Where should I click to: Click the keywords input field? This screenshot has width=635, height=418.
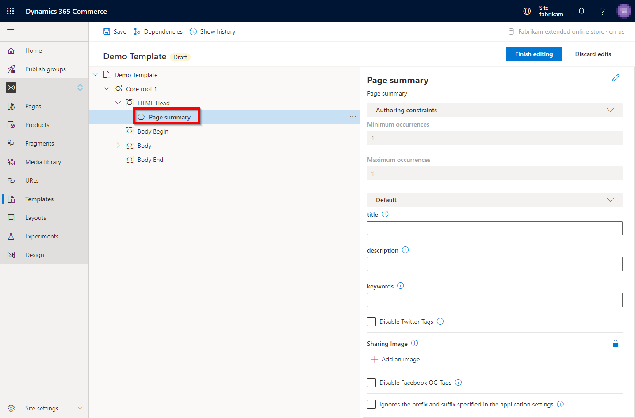coord(495,300)
